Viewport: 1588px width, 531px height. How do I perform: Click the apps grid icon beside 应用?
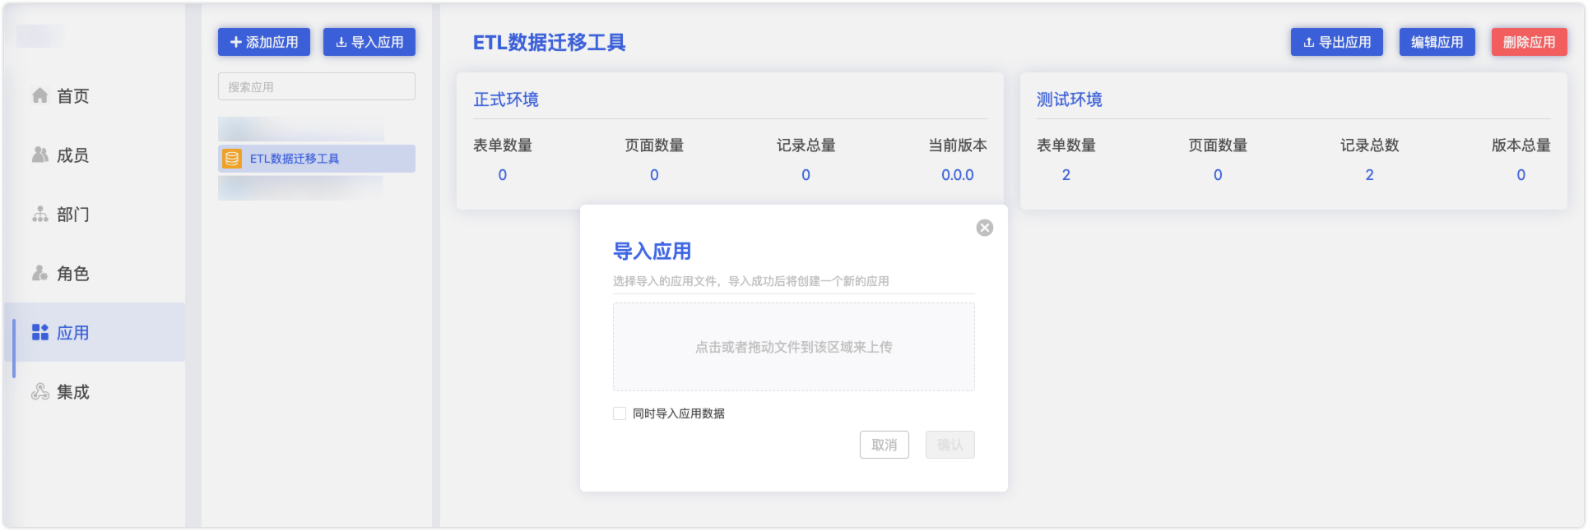point(39,333)
